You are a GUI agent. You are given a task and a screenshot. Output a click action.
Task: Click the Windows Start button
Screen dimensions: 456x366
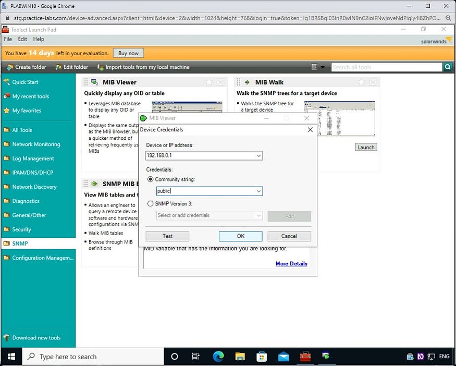[11, 357]
